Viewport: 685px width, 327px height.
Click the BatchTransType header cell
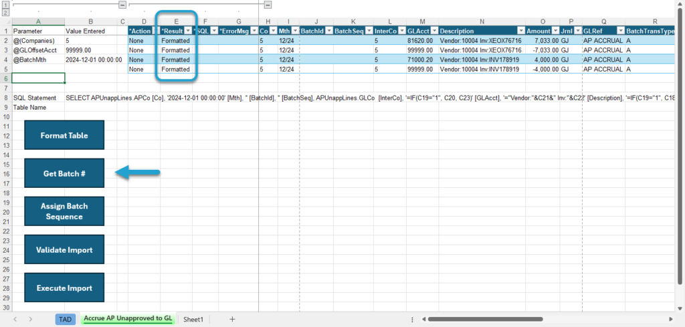point(650,31)
